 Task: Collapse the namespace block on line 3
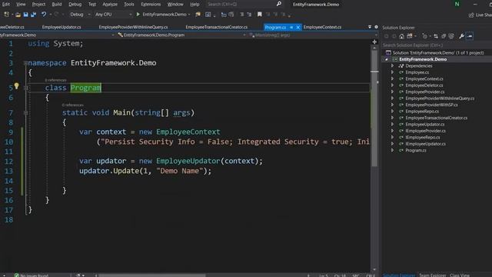click(x=25, y=63)
